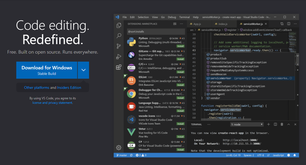This screenshot has height=165, width=306.
Task: Open the View menu
Action: pos(155,17)
